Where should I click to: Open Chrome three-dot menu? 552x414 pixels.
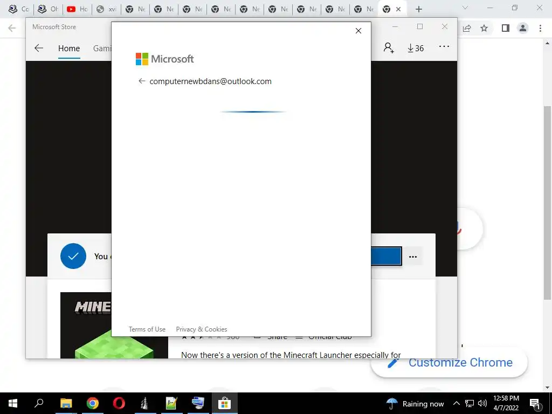pos(540,28)
